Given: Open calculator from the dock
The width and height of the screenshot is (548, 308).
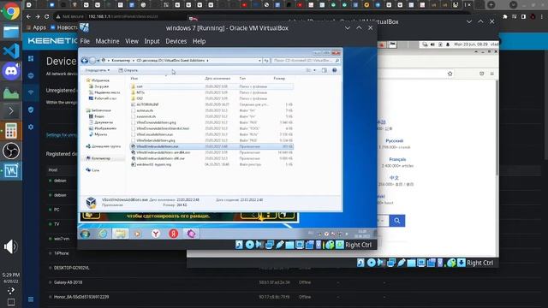Looking at the screenshot, I should [11, 131].
